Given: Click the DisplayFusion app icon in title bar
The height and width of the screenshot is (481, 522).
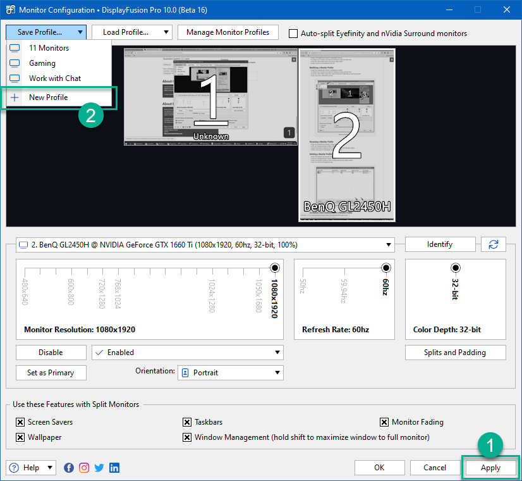Looking at the screenshot, I should coord(10,9).
